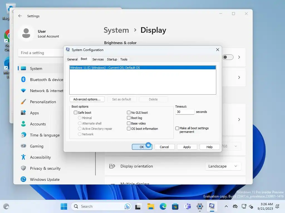Screen dimensions: 285x213
Task: Open Time & language in sidebar
Action: point(41,135)
